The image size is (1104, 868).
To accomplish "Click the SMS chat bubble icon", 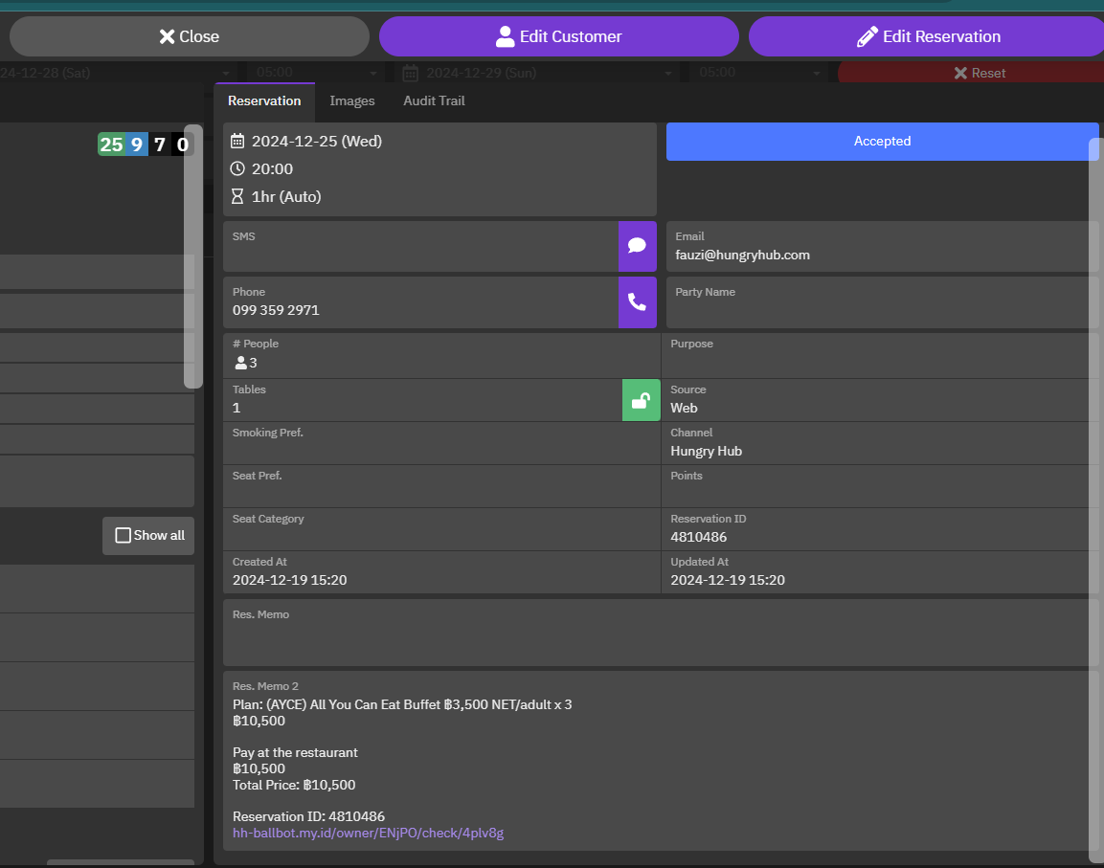I will click(x=637, y=246).
